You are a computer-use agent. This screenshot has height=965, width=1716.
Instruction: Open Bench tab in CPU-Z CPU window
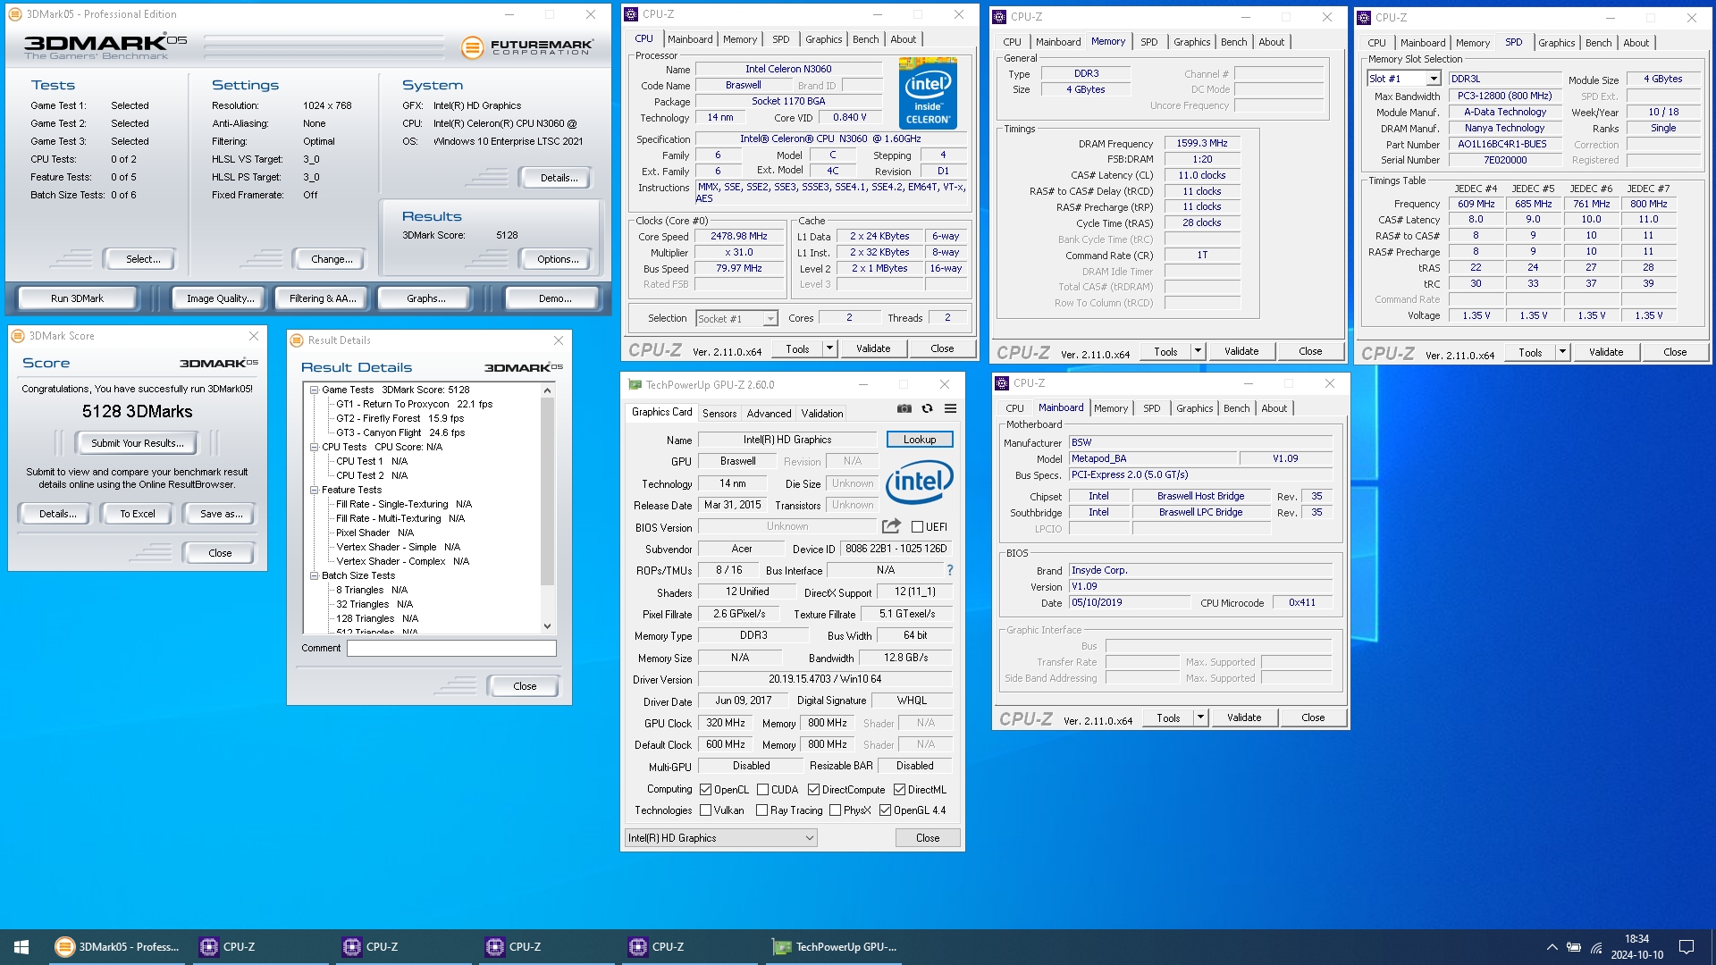pyautogui.click(x=865, y=39)
